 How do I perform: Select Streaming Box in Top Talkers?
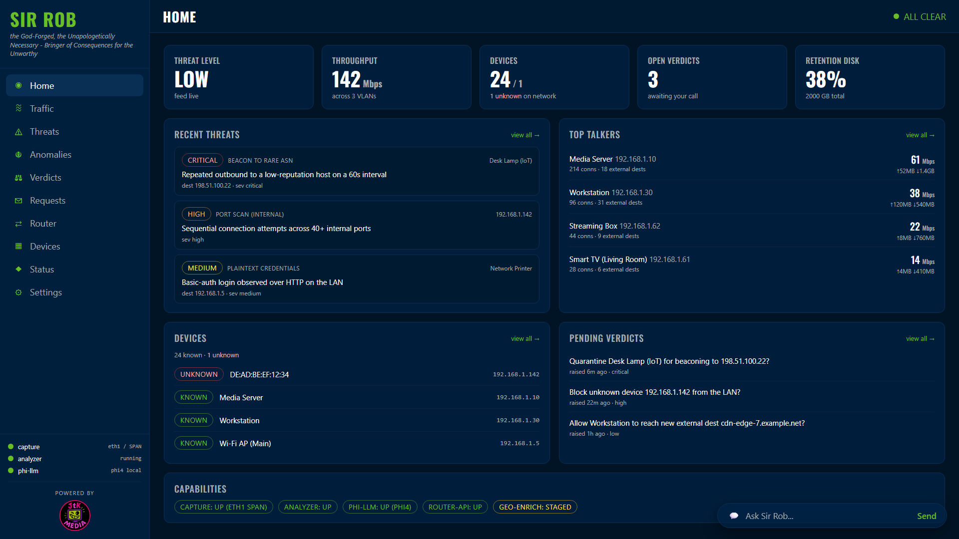[x=752, y=231]
